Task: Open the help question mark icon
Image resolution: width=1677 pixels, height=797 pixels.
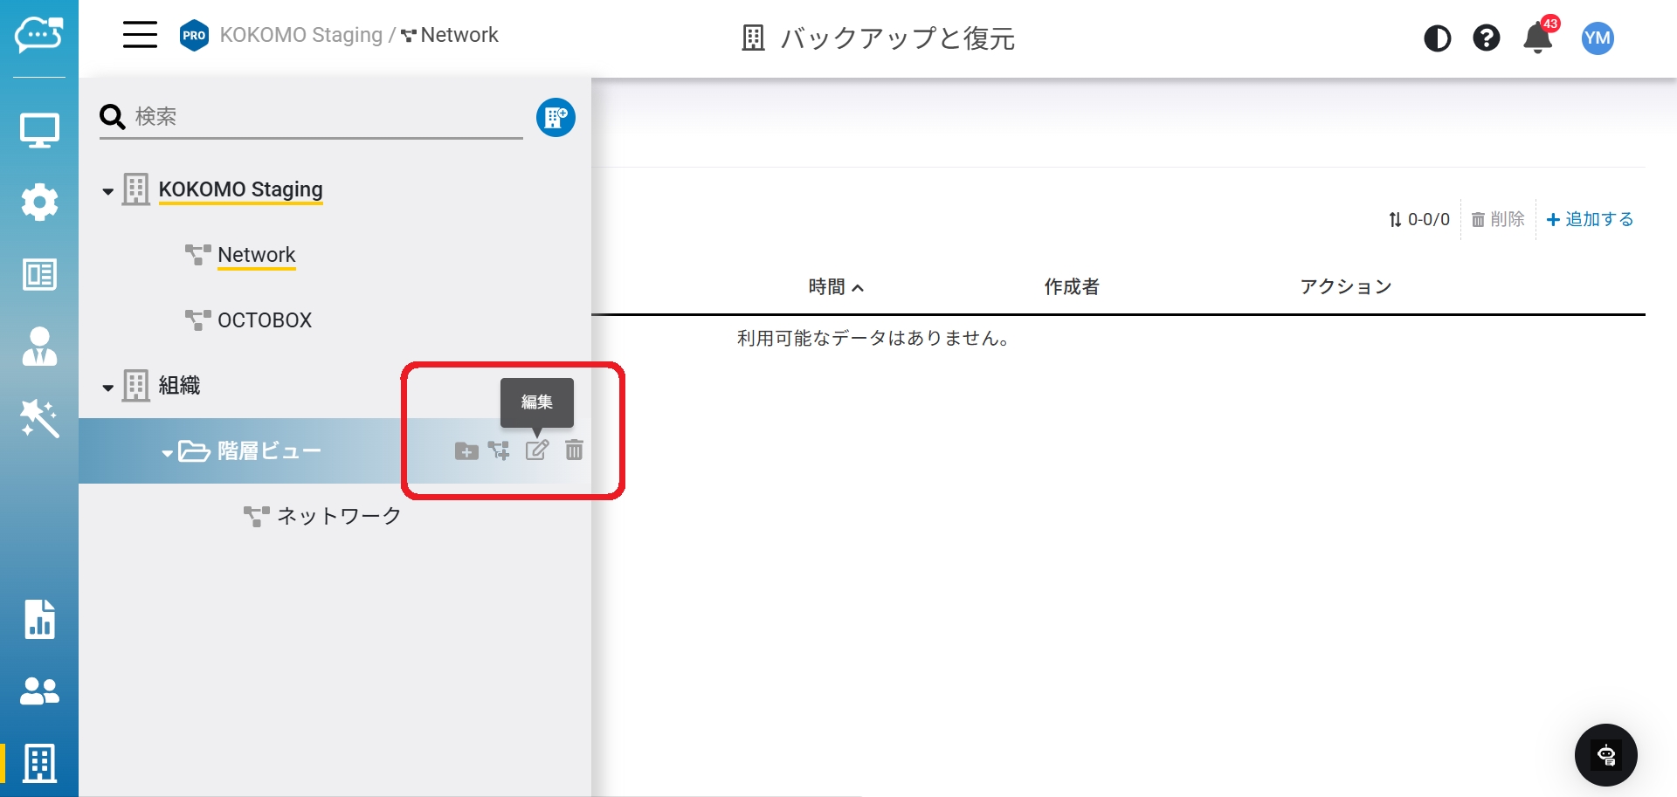Action: [x=1486, y=38]
